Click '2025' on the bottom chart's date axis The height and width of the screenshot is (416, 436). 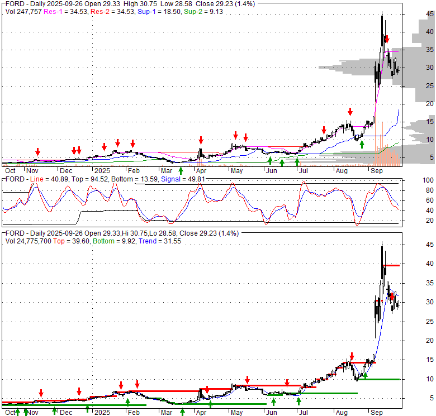[102, 413]
